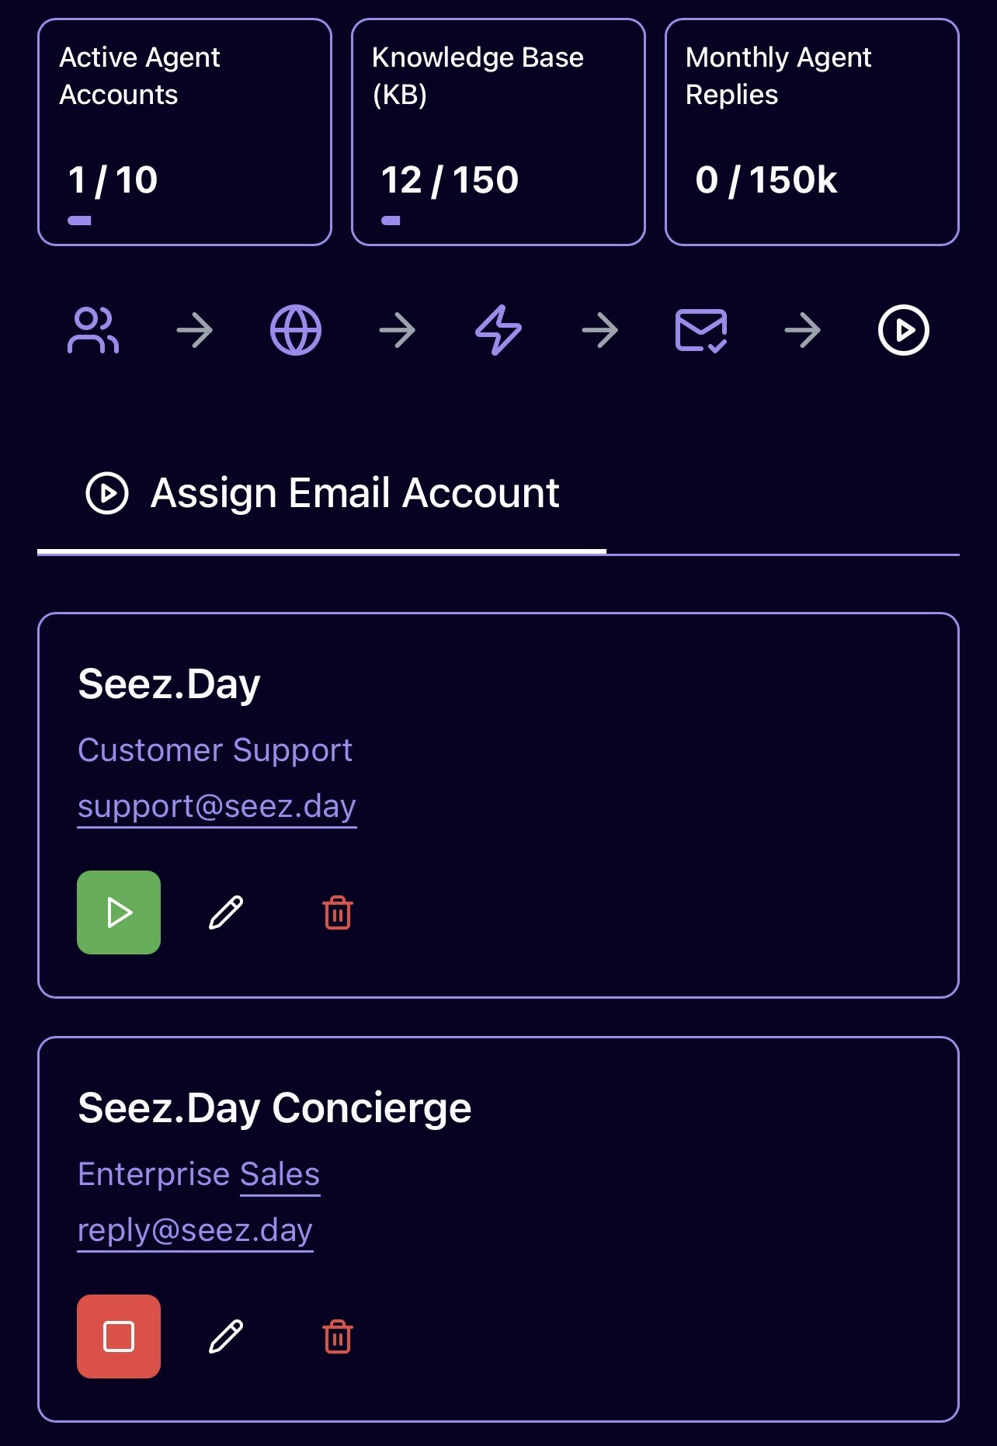Open the users step icon in the workflow
This screenshot has width=997, height=1446.
[x=93, y=331]
